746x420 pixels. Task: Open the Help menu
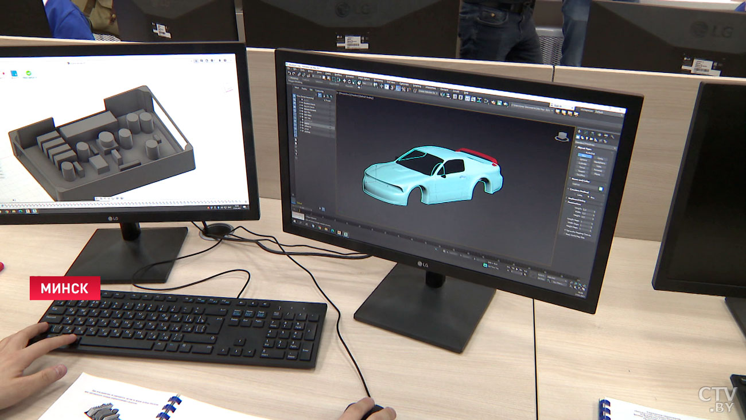[466, 93]
